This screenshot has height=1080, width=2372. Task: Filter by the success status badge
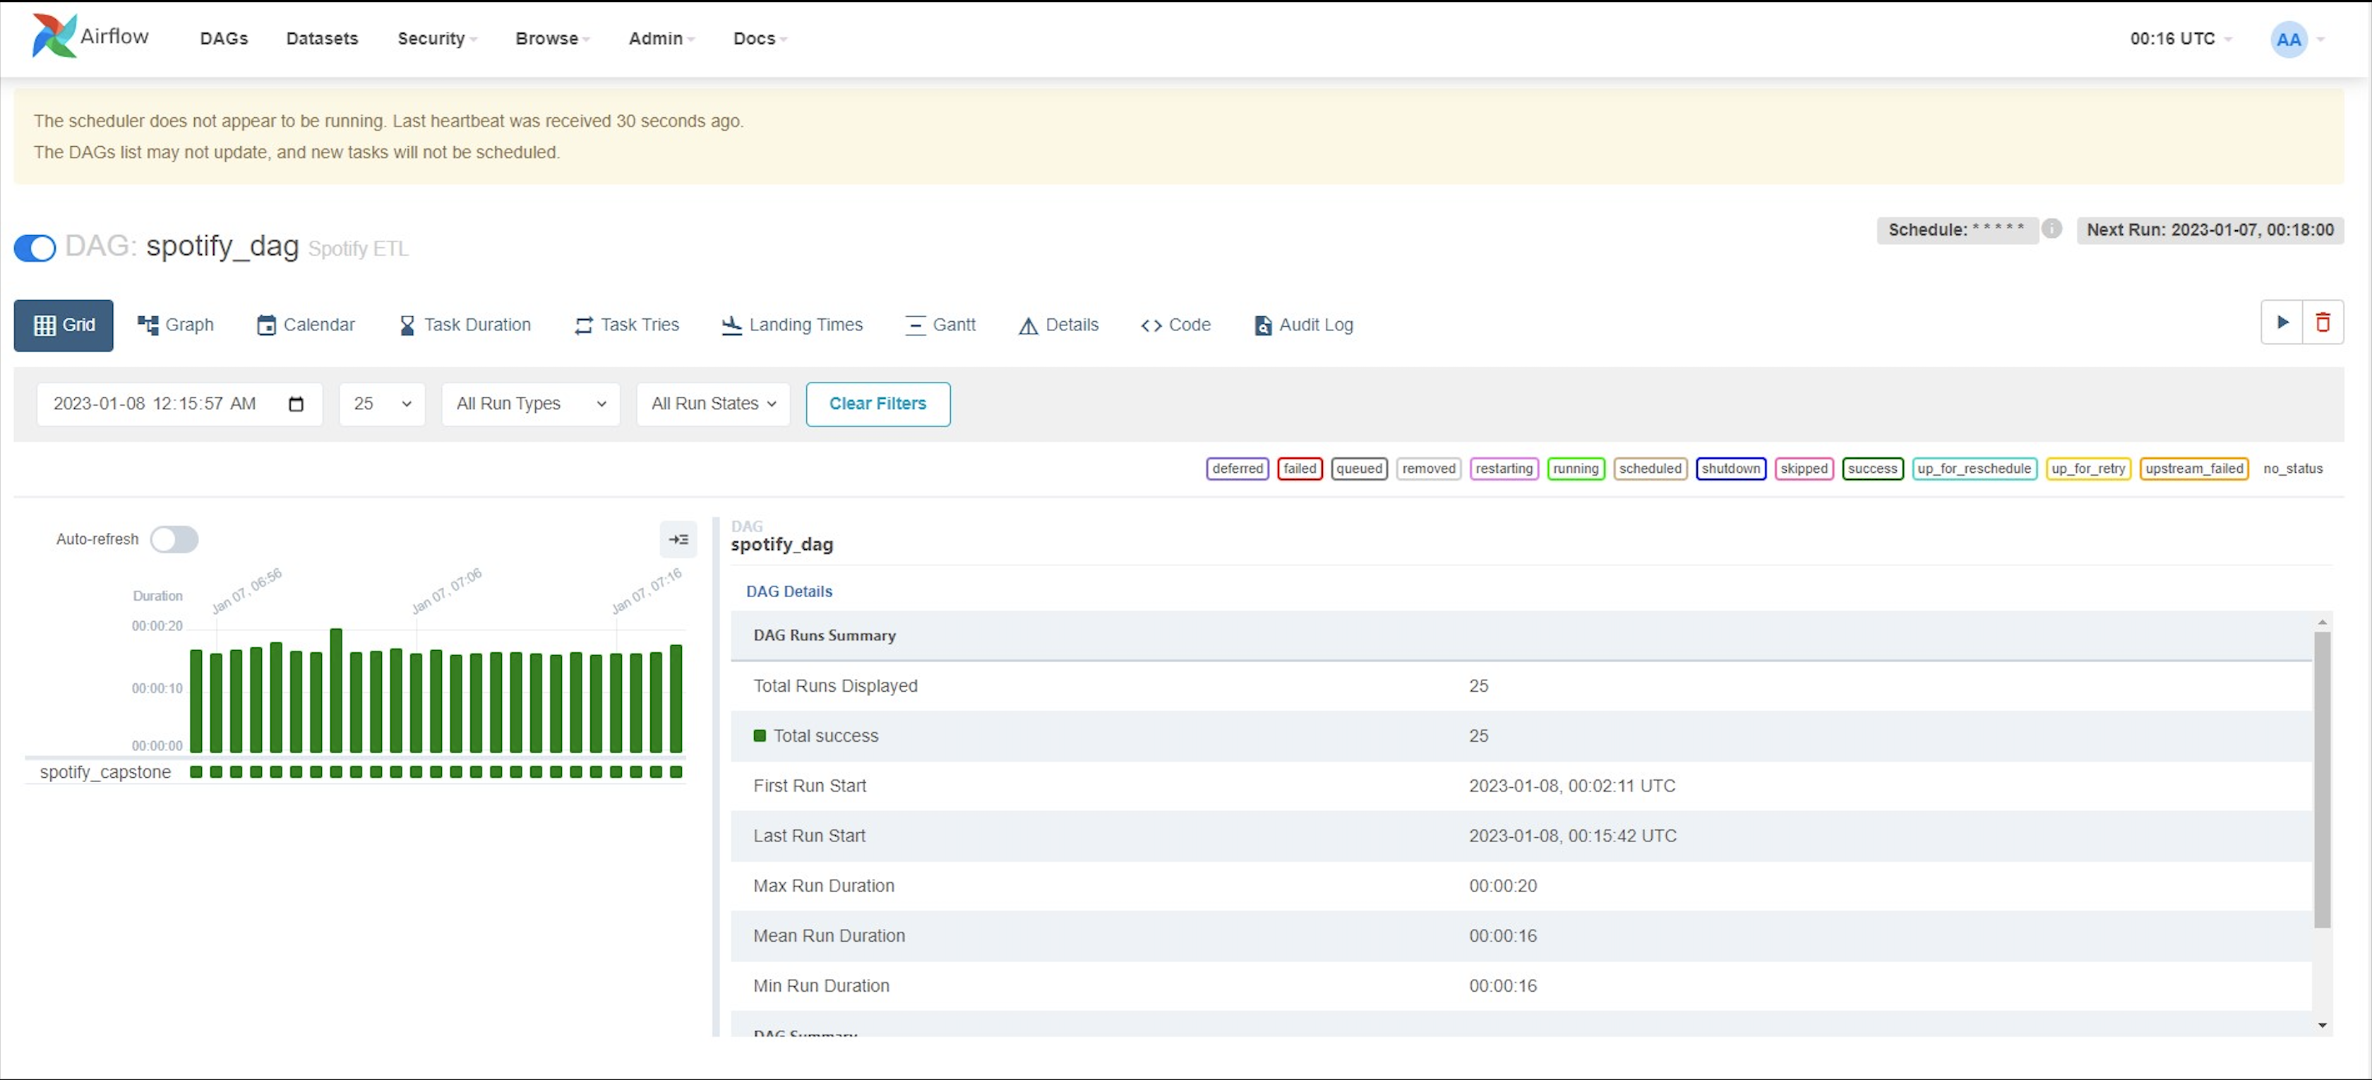1872,469
